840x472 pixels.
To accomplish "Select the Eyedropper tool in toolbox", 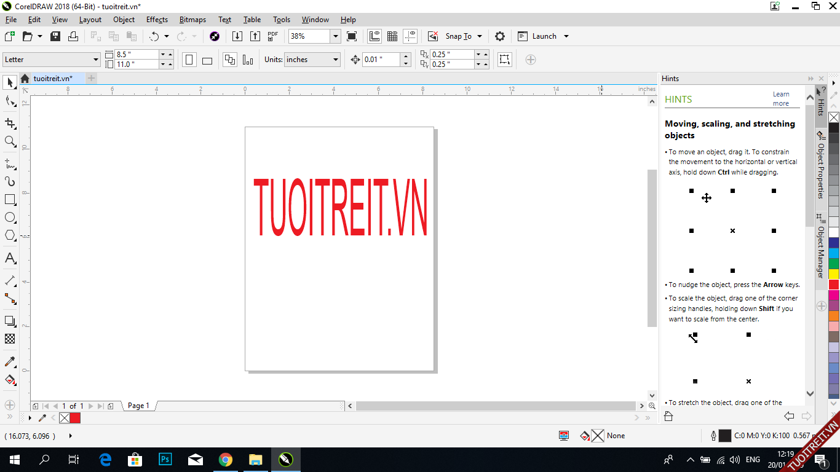I will [10, 361].
